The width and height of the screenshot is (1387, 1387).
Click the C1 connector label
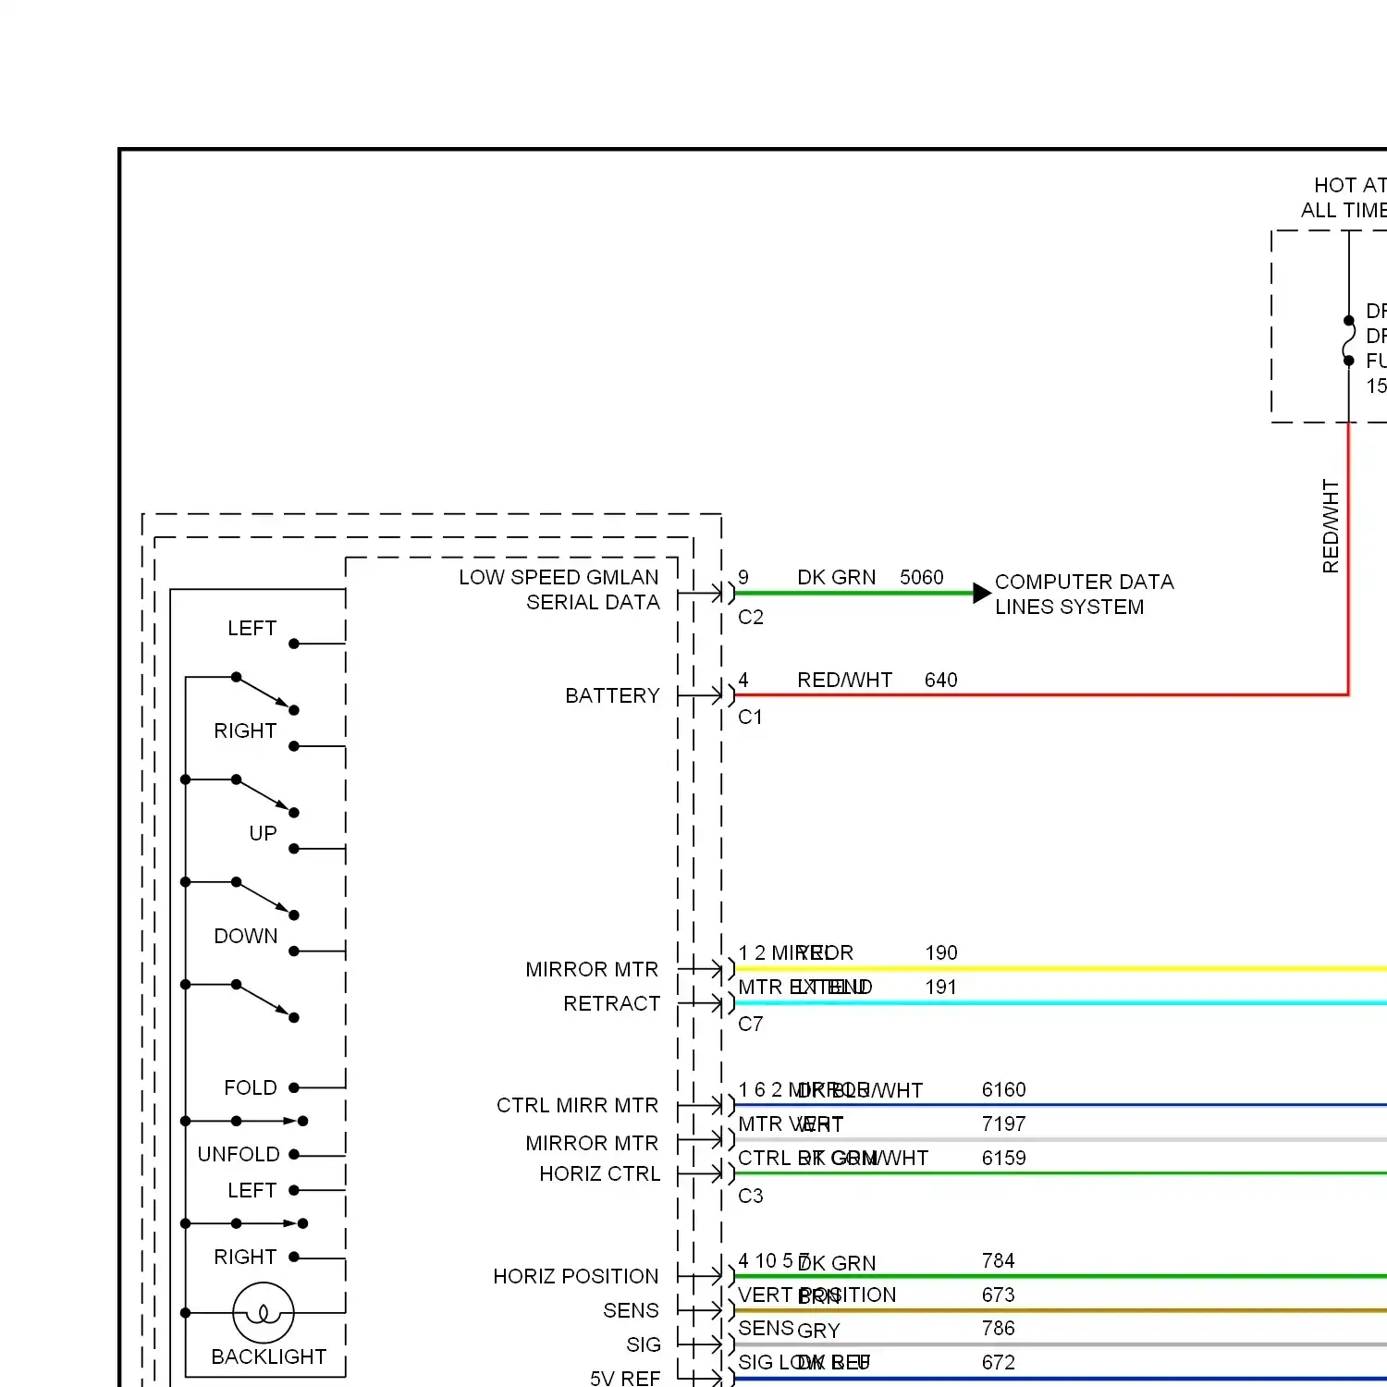pyautogui.click(x=751, y=717)
